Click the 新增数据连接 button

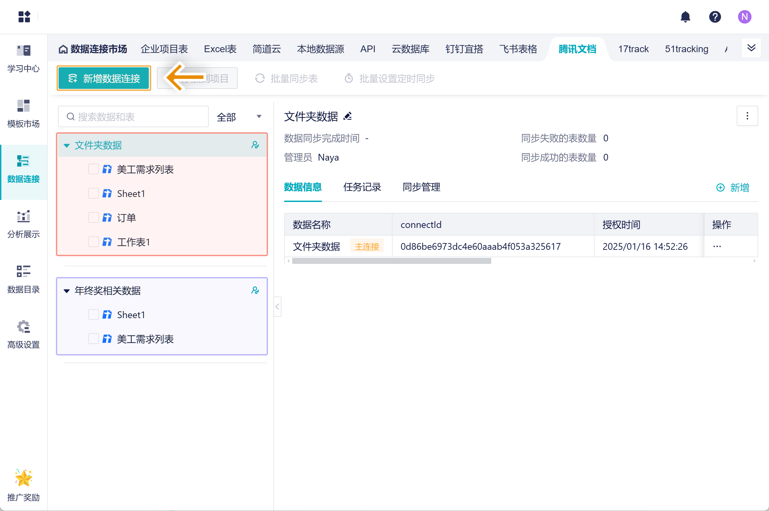pos(104,78)
